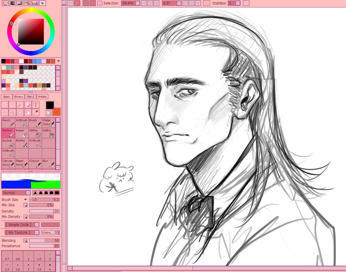
Task: Open the Text tool
Action: 35,105
